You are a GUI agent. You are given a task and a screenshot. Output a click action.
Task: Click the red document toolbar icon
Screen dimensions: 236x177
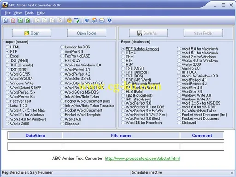tap(13, 20)
